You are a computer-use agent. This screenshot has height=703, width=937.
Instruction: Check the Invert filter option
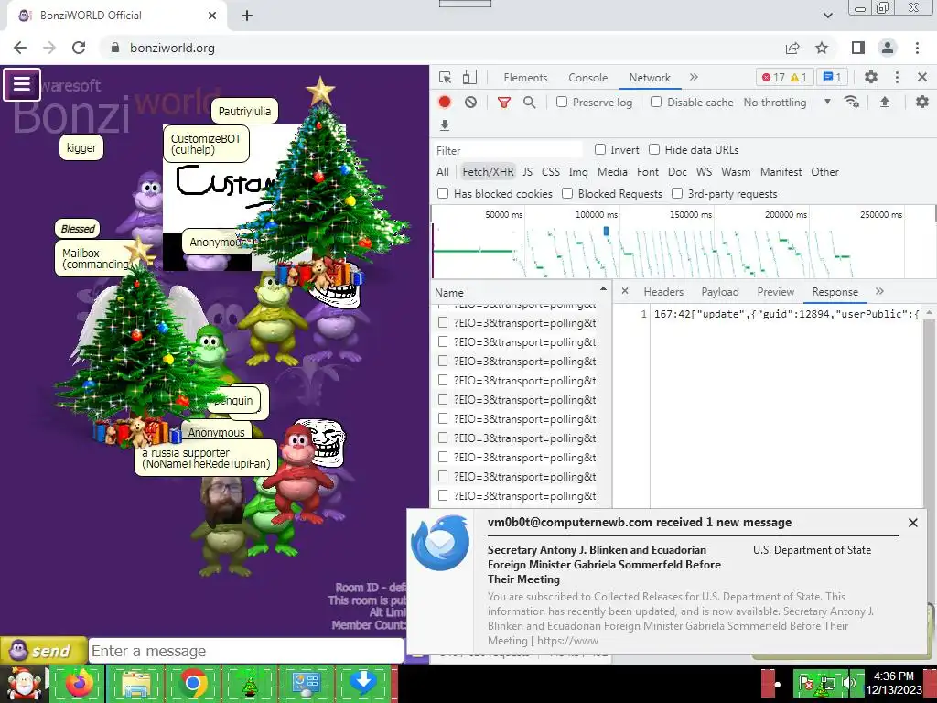point(600,149)
